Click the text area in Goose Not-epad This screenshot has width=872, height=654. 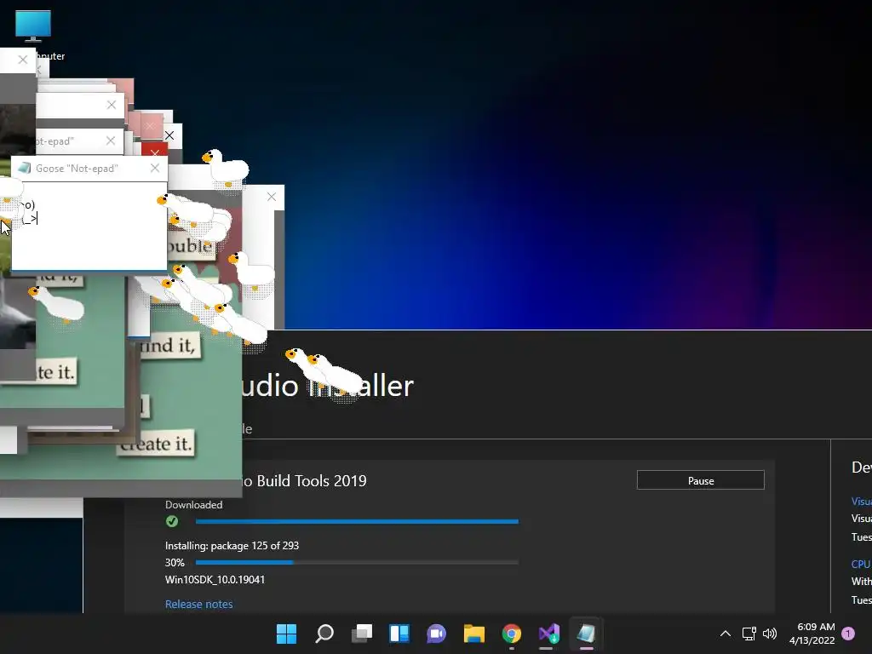coord(89,225)
